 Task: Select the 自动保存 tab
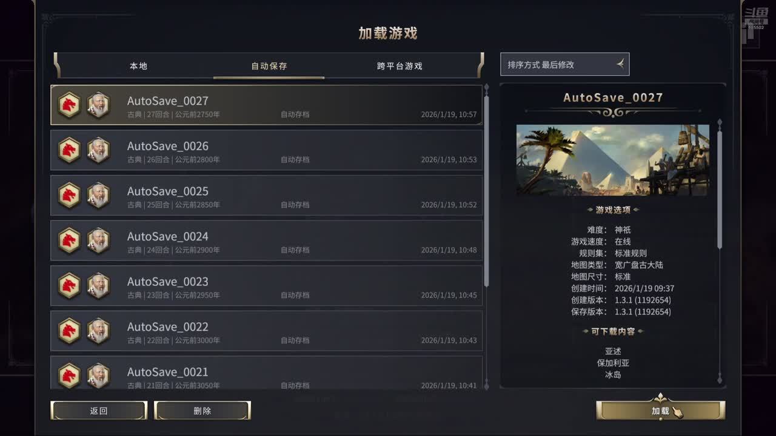269,66
